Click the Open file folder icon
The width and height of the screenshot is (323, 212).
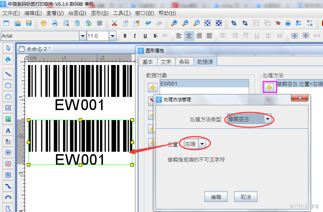18,23
